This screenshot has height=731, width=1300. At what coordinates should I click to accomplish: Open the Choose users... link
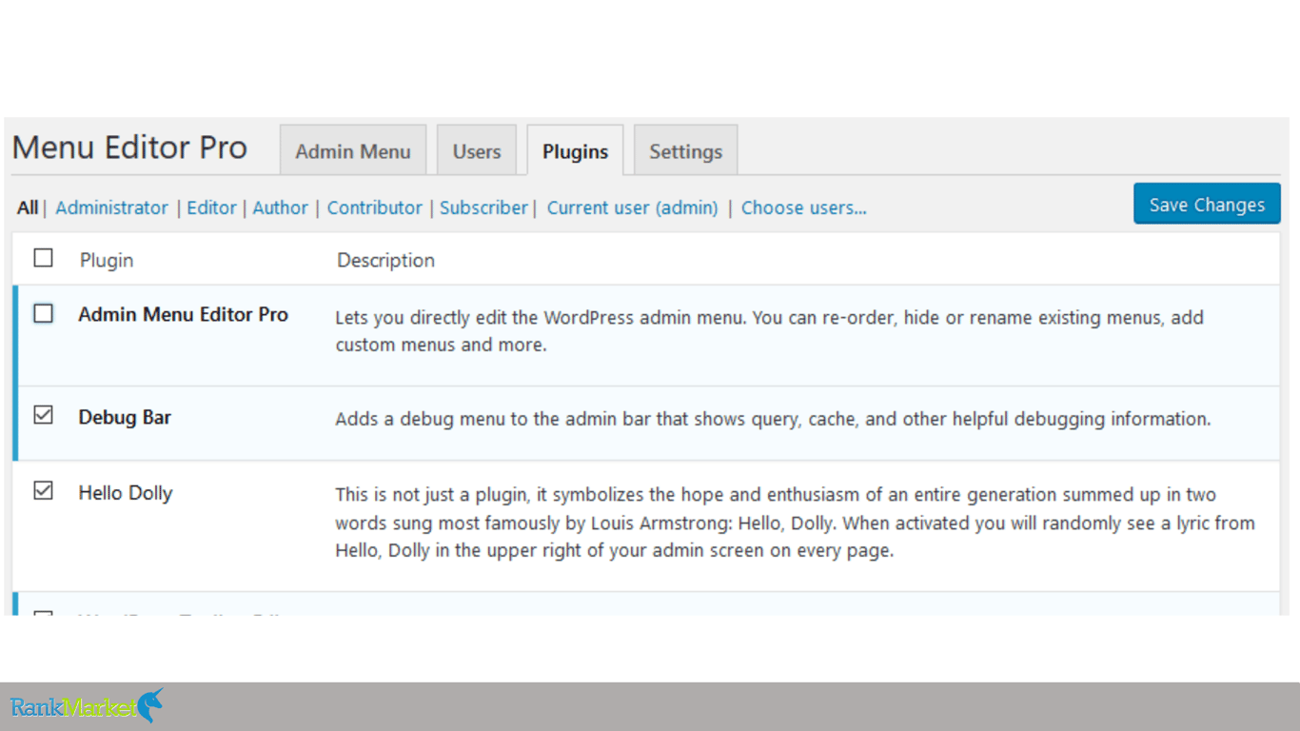tap(804, 207)
